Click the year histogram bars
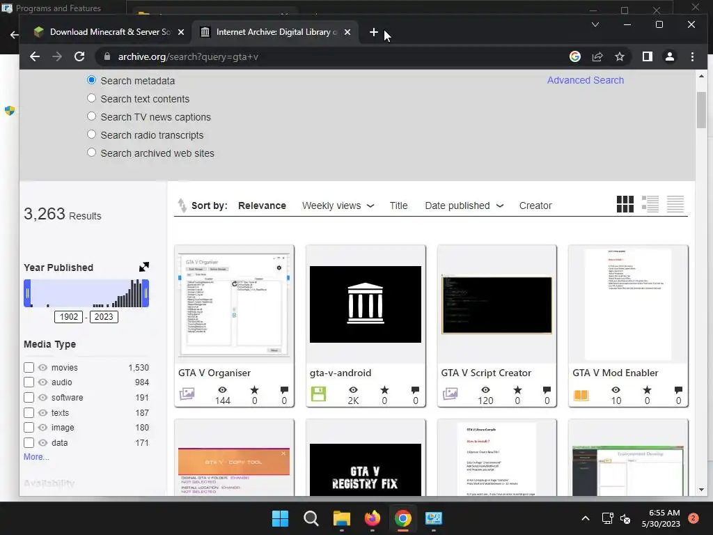 click(x=86, y=293)
